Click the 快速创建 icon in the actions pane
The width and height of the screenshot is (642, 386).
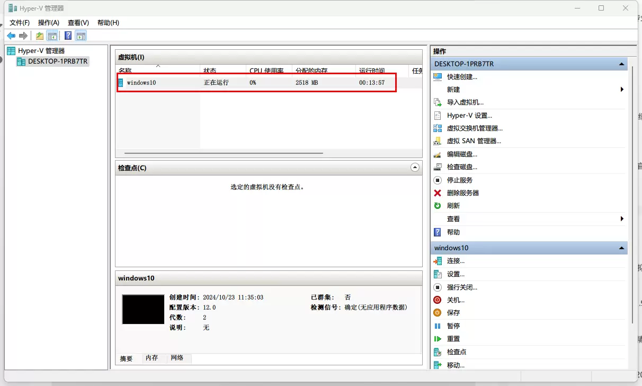click(x=438, y=77)
